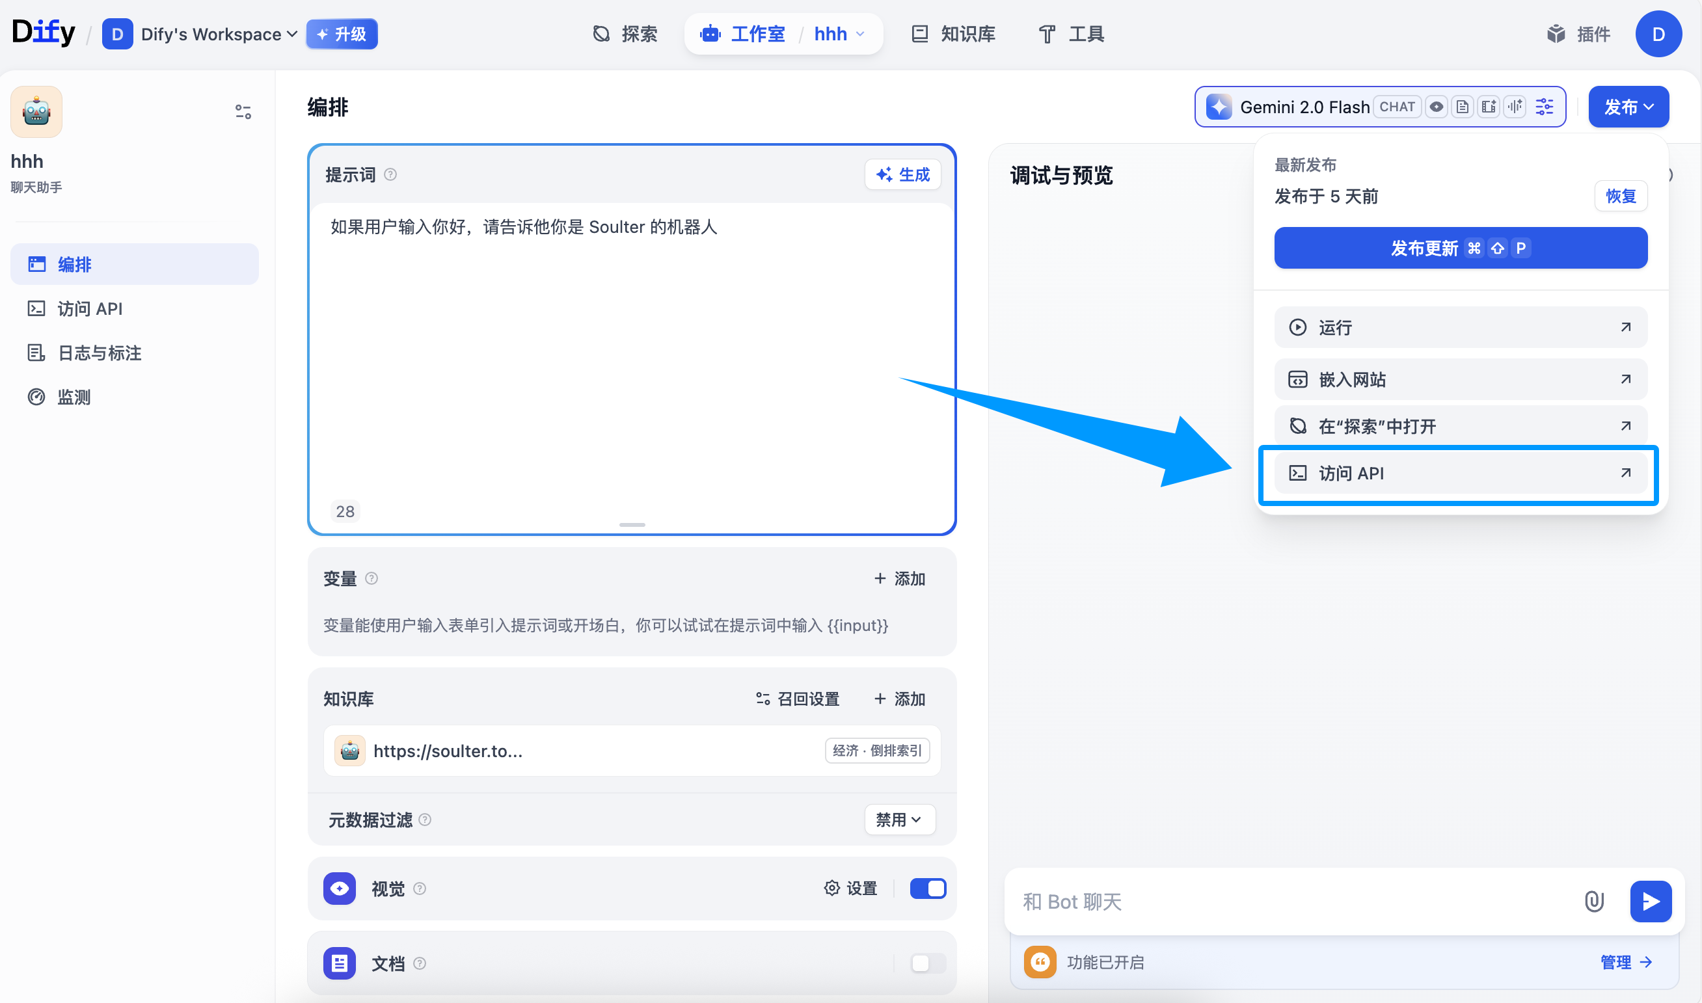1702x1003 pixels.
Task: Click the 恢复 restore button
Action: (x=1619, y=196)
